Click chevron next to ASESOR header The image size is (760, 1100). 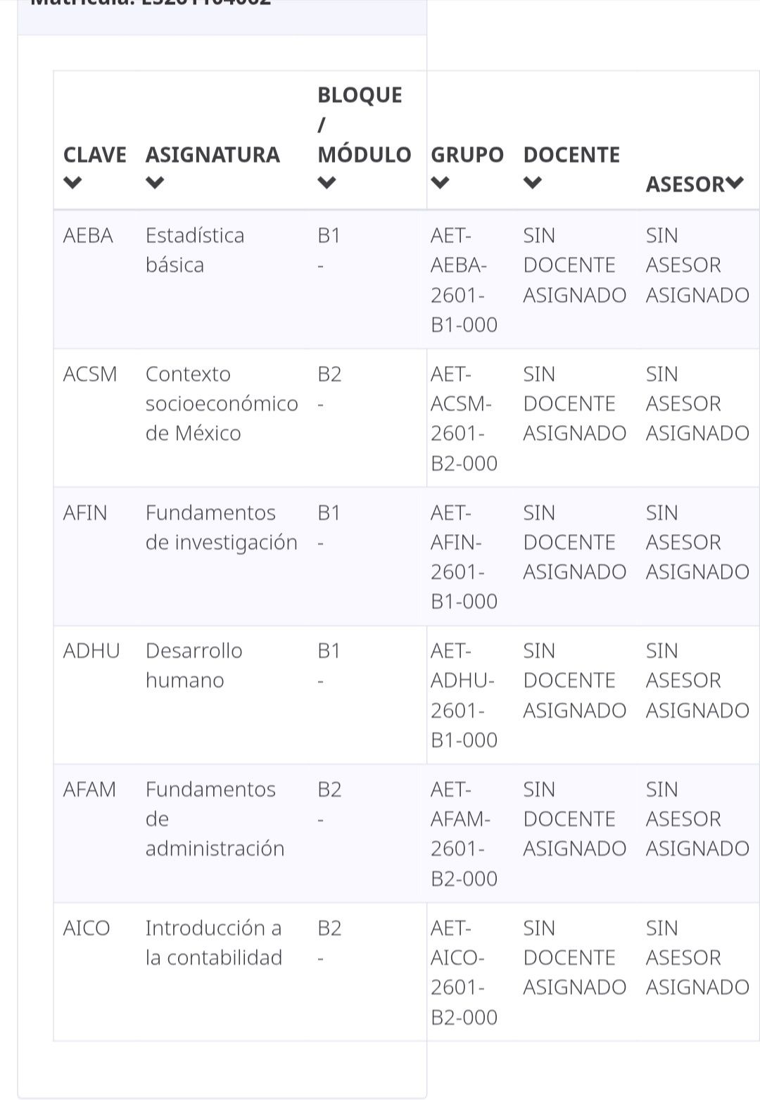pos(735,184)
